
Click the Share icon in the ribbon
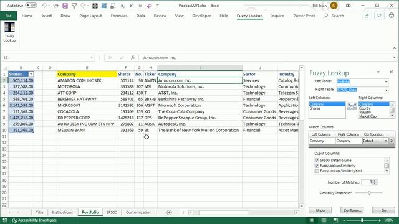[x=367, y=16]
